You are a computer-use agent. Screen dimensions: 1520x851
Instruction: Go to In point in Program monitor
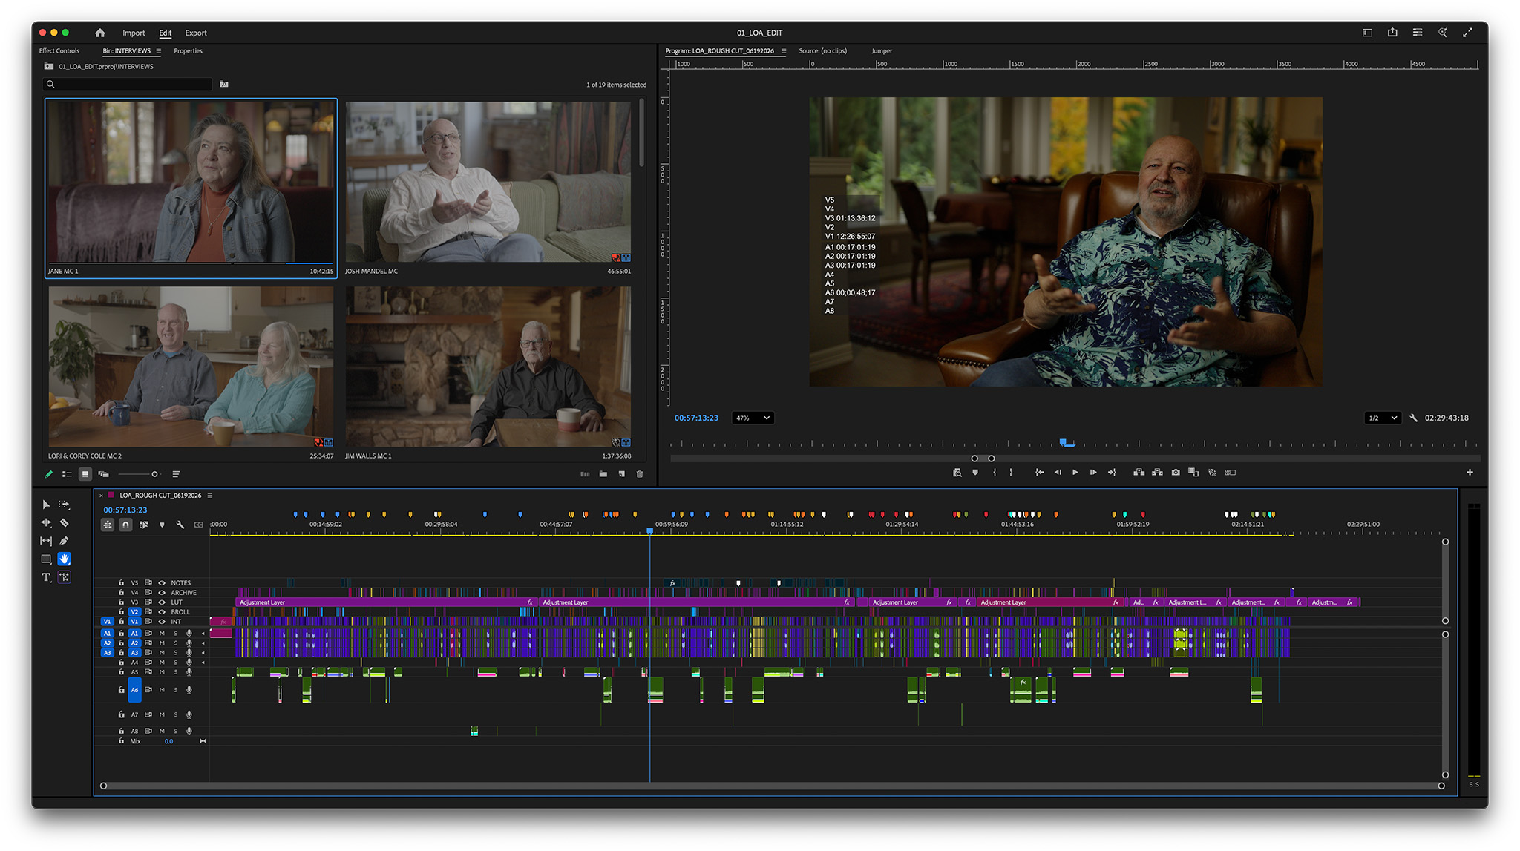(x=1040, y=473)
